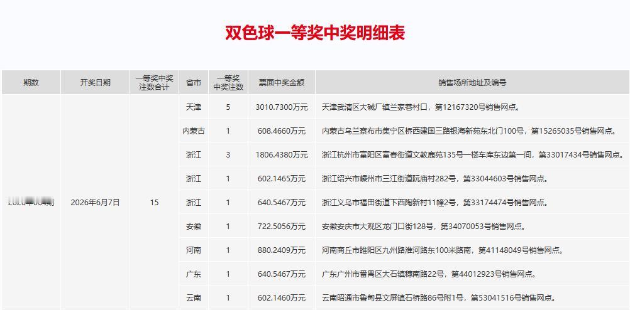Select the draw date cell 2026年6月7日
The image size is (630, 310).
[95, 203]
